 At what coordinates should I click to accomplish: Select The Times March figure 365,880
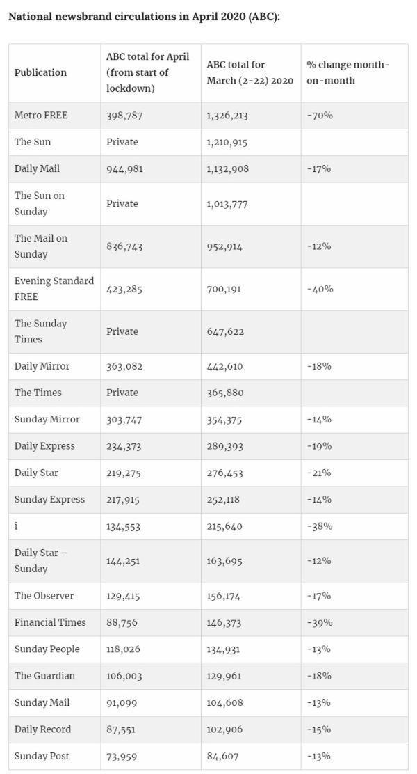pos(225,393)
